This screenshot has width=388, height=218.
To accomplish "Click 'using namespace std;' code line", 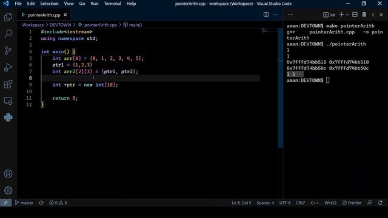I will point(69,38).
